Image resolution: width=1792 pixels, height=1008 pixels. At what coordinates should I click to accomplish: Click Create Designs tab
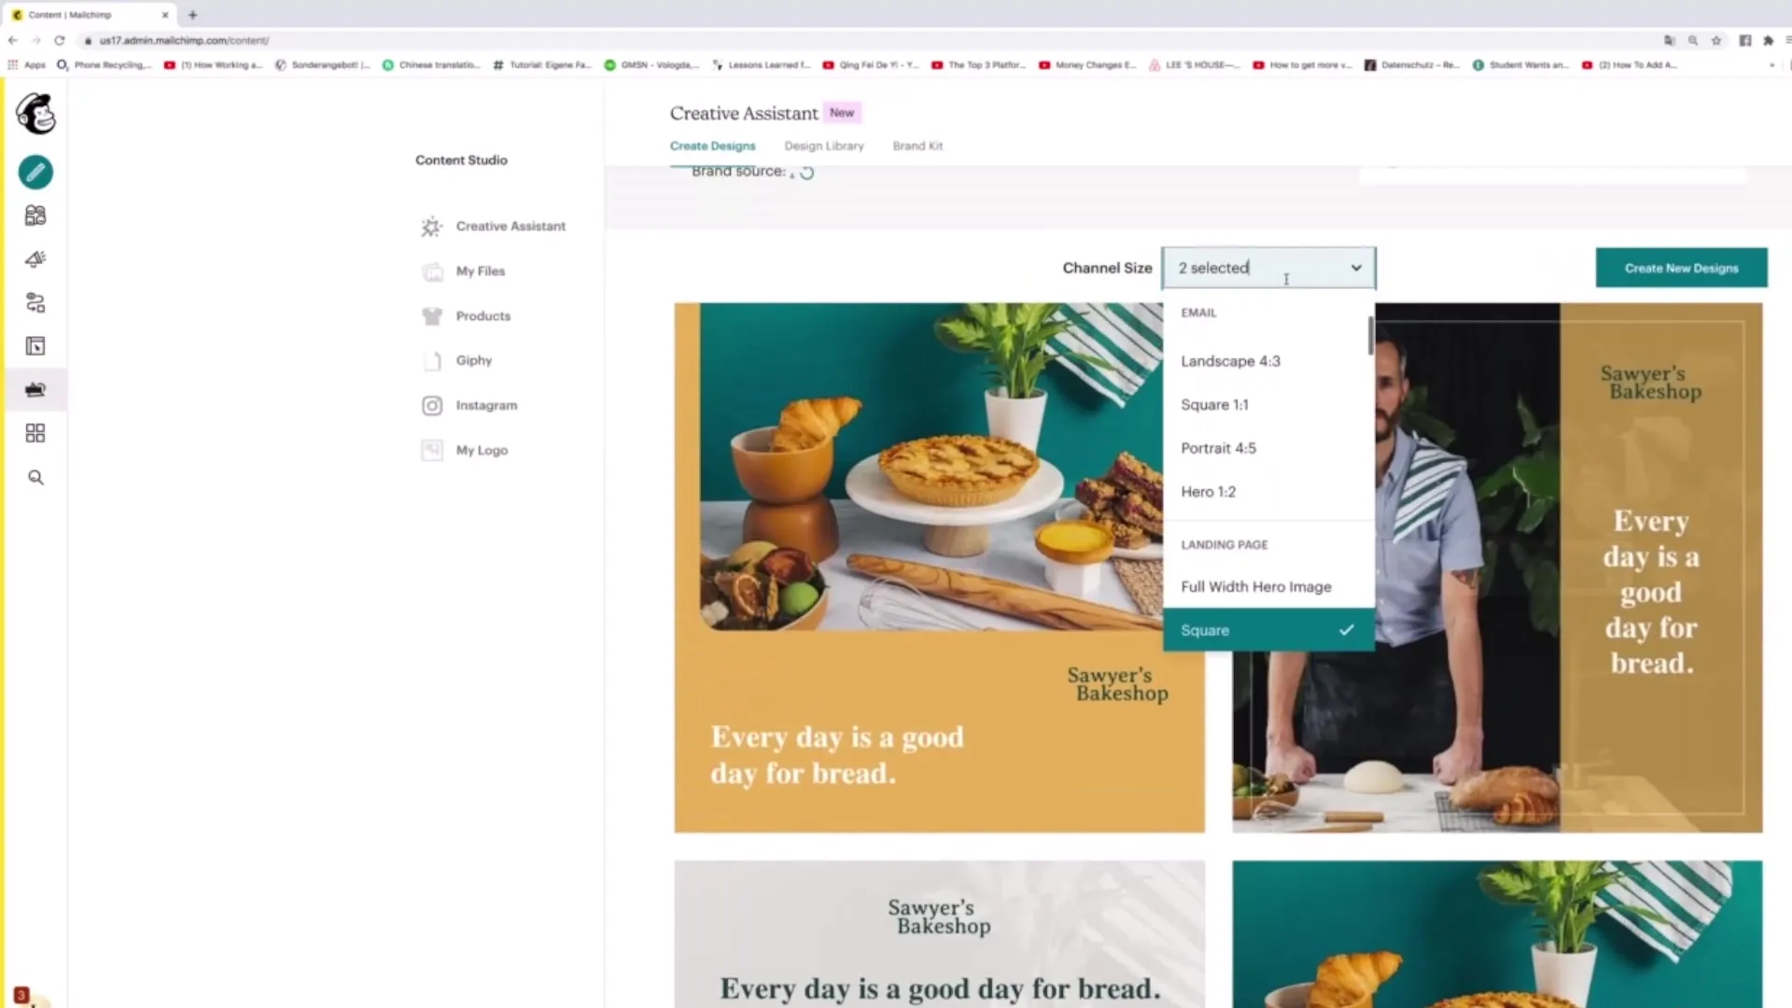click(x=713, y=146)
